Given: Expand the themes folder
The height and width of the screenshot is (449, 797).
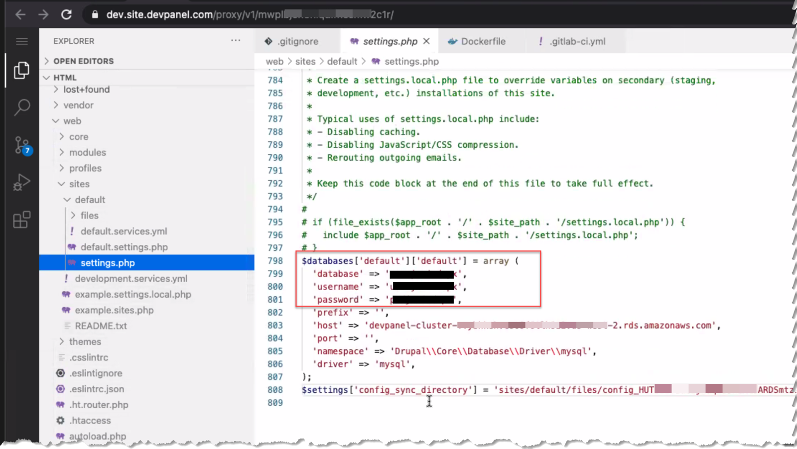Looking at the screenshot, I should click(85, 341).
